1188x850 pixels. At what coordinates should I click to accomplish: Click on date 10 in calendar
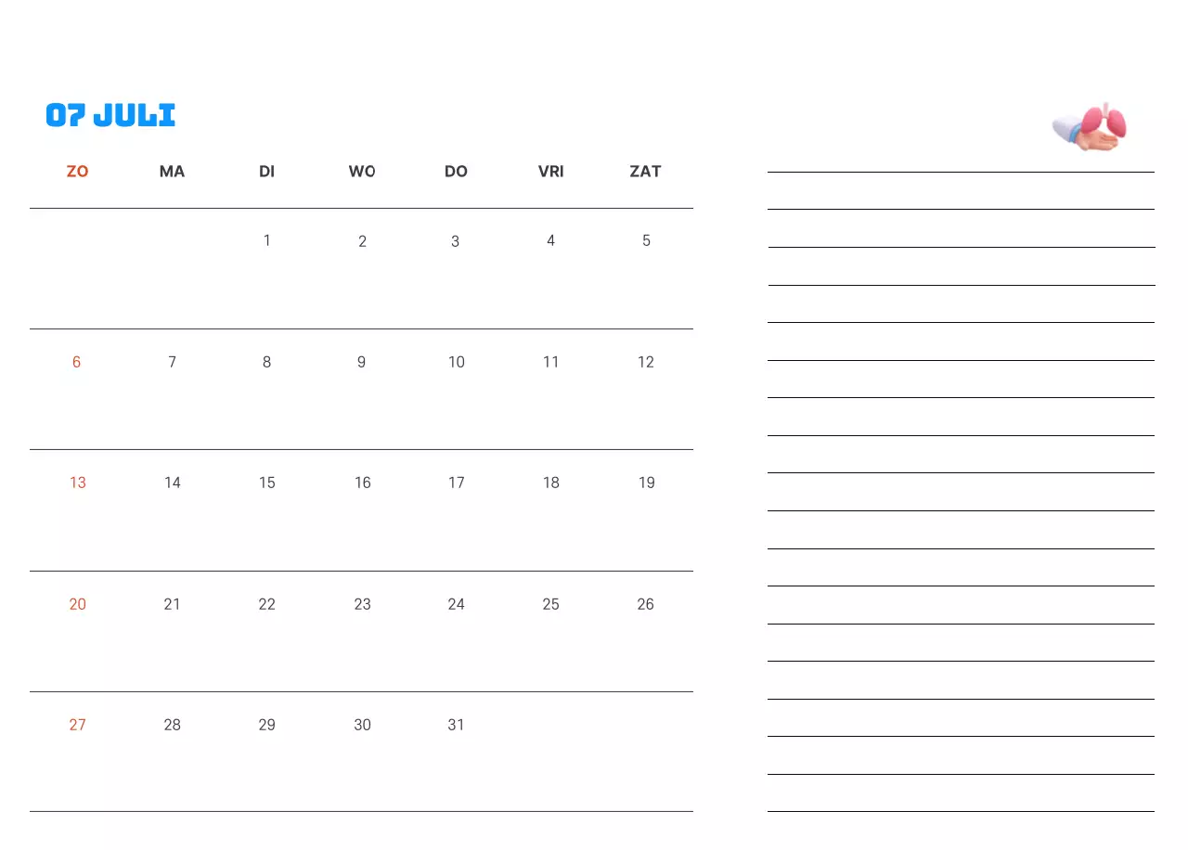[457, 362]
